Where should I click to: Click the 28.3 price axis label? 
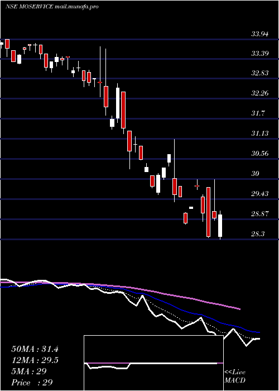[258, 234]
